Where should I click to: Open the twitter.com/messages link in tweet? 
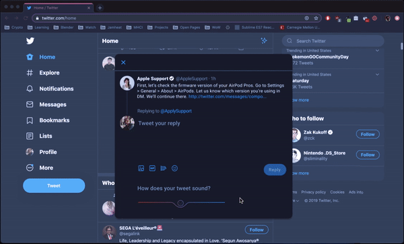point(228,97)
